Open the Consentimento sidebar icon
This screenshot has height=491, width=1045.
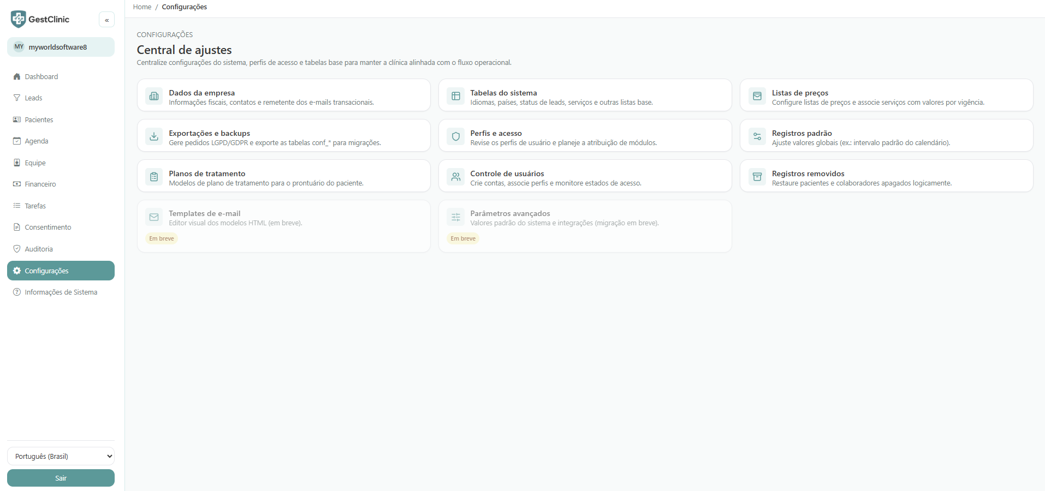click(x=17, y=227)
